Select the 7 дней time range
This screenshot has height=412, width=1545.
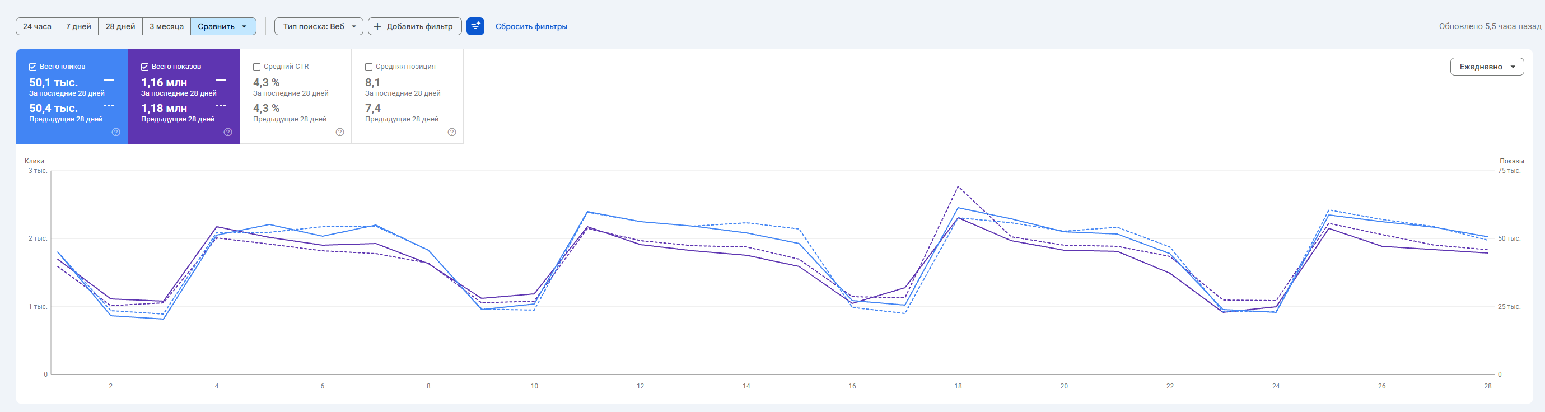point(78,26)
